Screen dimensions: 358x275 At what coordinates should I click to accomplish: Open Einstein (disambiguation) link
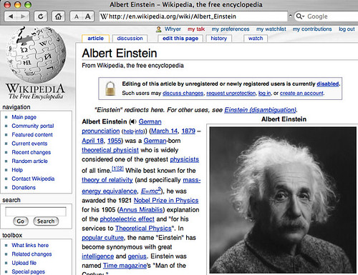pyautogui.click(x=260, y=110)
